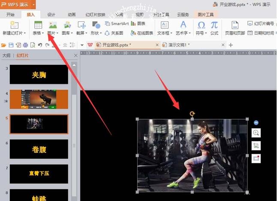Select the Shapes (形状) icon
The height and width of the screenshot is (201, 277).
click(96, 25)
